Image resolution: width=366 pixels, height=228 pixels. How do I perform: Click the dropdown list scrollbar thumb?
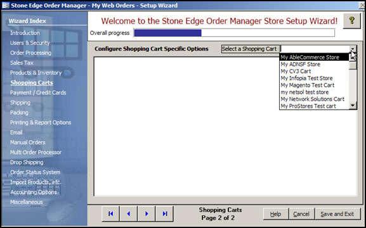coord(353,65)
